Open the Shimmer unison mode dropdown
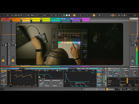The height and width of the screenshot is (104, 139). point(100,80)
